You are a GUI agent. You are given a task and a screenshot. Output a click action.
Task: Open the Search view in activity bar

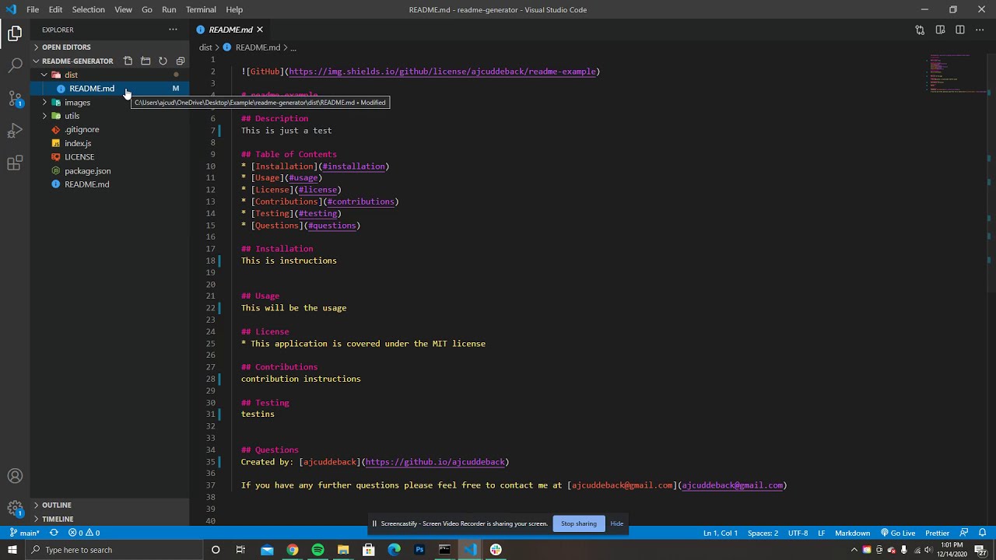pyautogui.click(x=15, y=65)
